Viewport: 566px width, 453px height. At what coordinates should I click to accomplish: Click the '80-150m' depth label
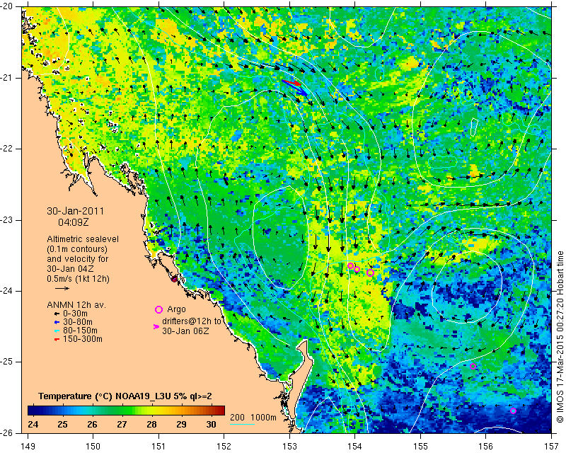(x=80, y=331)
